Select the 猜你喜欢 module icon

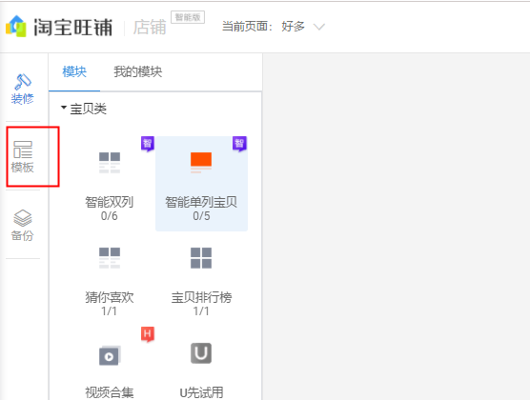(x=110, y=258)
